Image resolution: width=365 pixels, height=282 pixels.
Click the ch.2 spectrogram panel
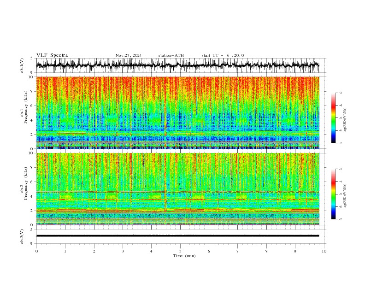point(177,189)
